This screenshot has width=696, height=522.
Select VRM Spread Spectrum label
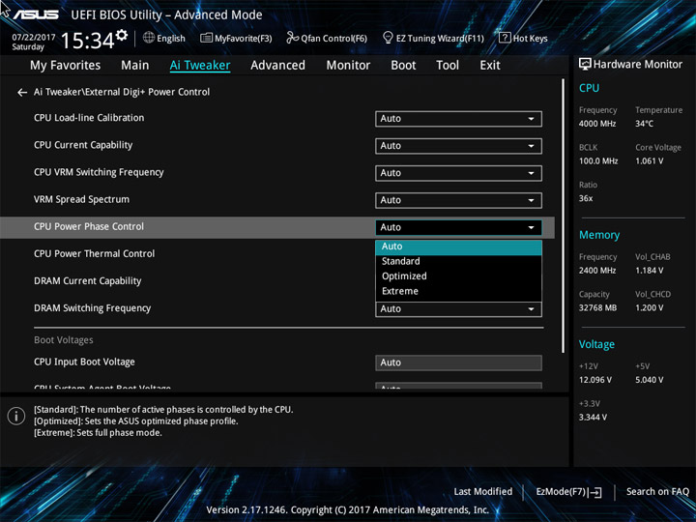pos(81,199)
